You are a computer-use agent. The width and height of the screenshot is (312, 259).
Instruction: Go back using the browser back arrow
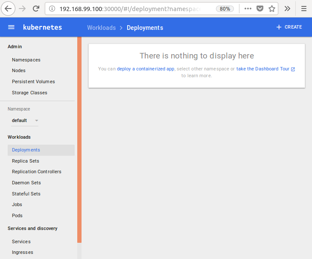(x=8, y=9)
